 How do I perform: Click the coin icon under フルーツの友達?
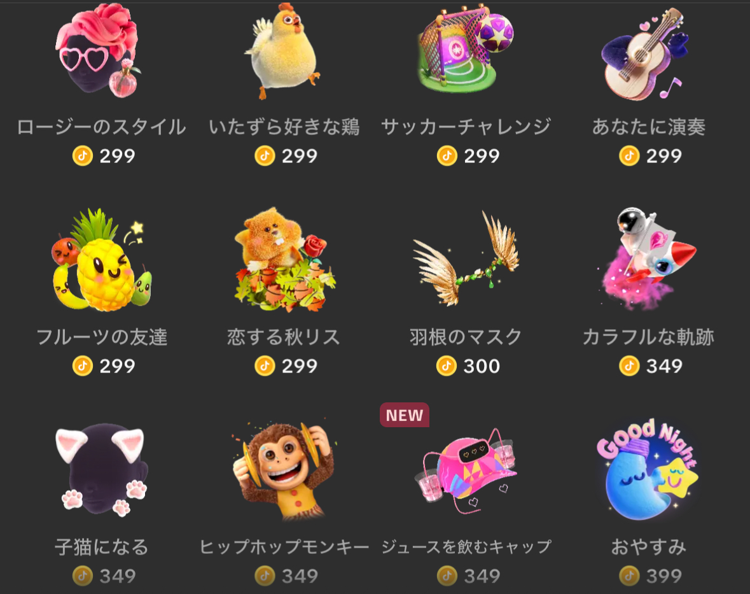(x=82, y=366)
